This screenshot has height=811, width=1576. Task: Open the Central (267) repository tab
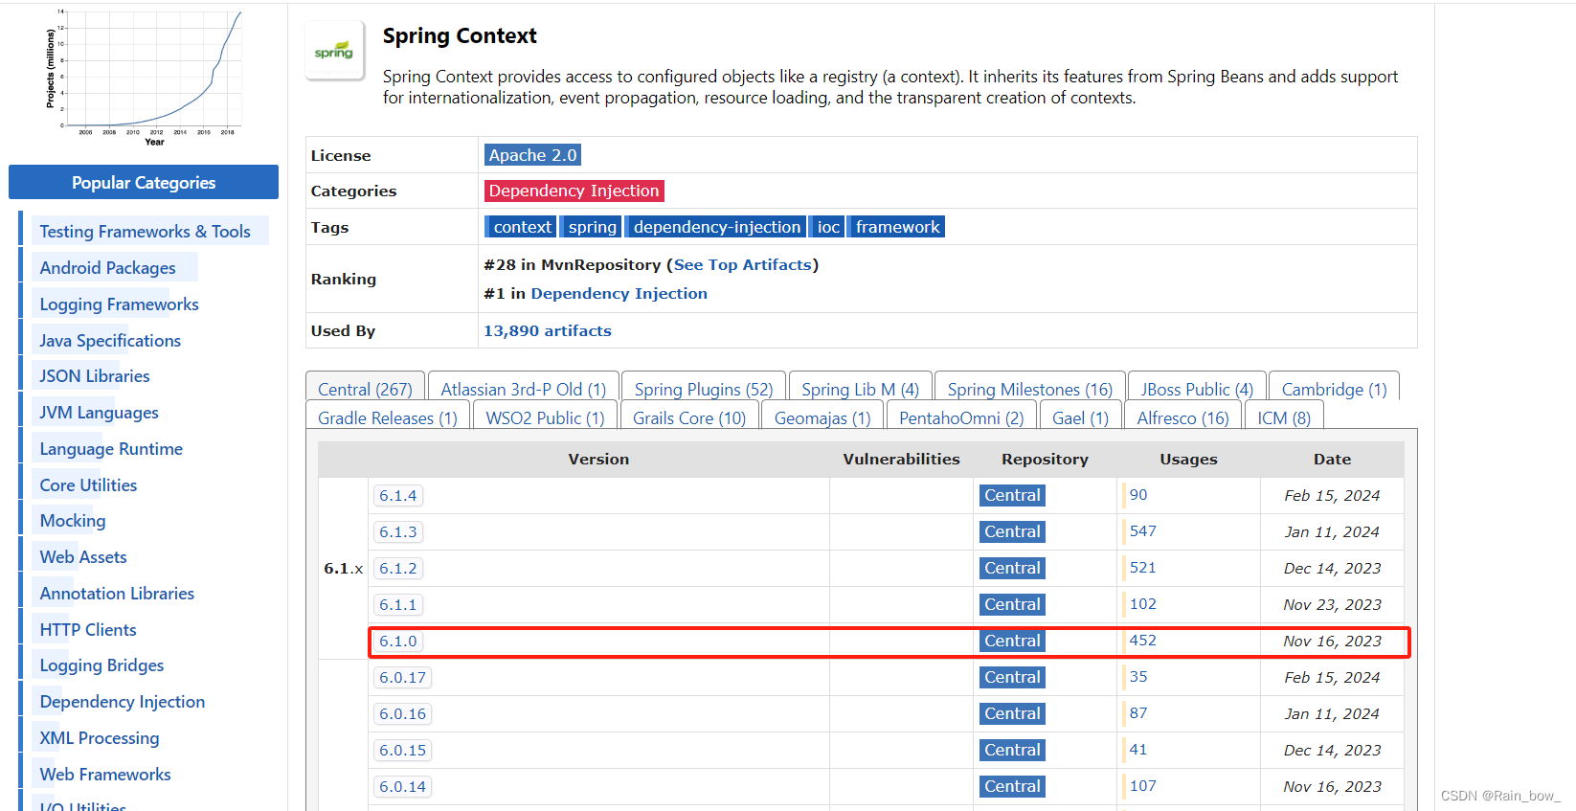coord(365,389)
